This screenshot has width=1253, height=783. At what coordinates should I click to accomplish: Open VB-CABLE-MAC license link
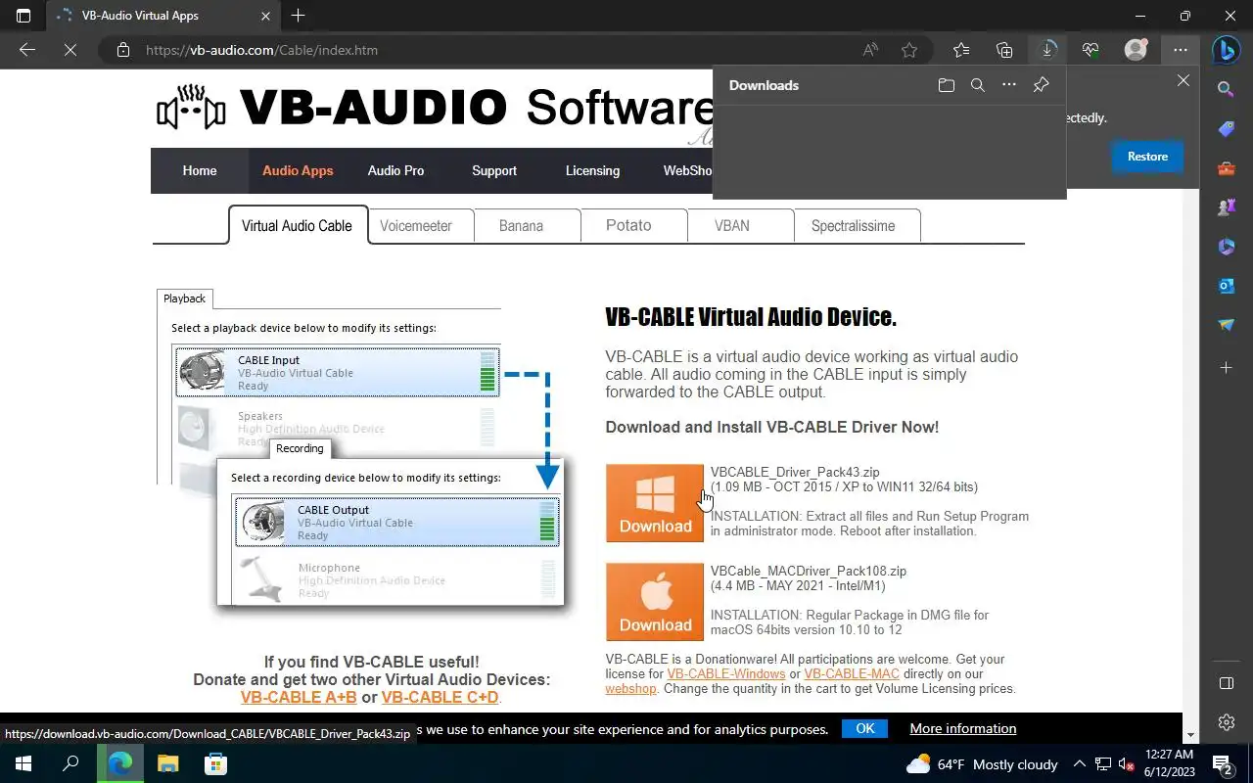(x=852, y=673)
